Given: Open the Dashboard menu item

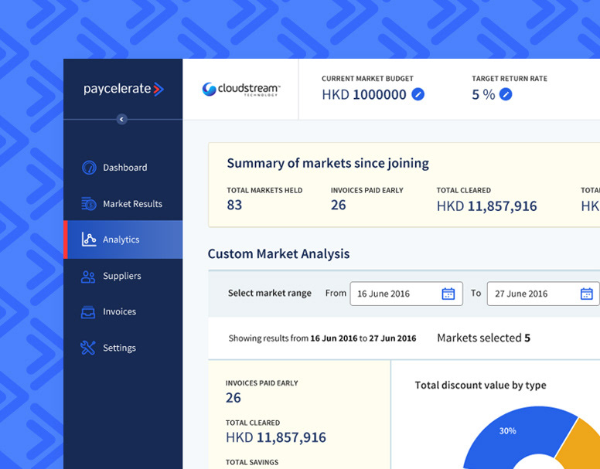Looking at the screenshot, I should 123,168.
